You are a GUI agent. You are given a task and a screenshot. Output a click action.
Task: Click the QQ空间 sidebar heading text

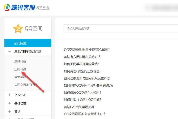(34, 29)
